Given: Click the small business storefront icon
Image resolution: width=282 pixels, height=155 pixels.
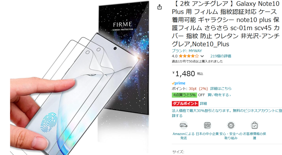Looking at the screenshot, I should point(207,125).
